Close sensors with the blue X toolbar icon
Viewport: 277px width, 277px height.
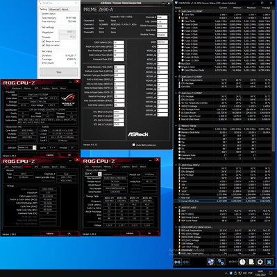pyautogui.click(x=269, y=262)
